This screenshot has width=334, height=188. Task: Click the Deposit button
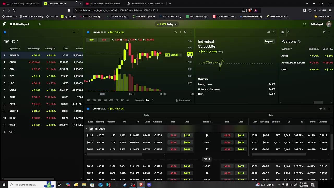(x=269, y=42)
